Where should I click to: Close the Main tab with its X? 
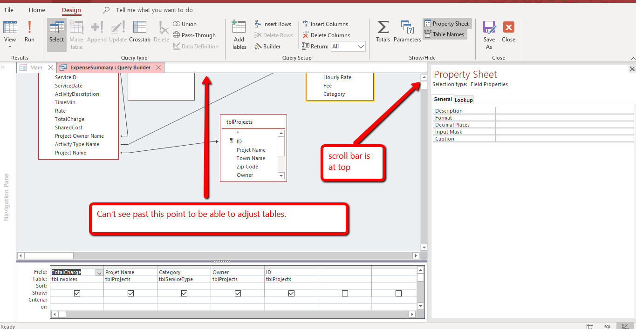(51, 67)
